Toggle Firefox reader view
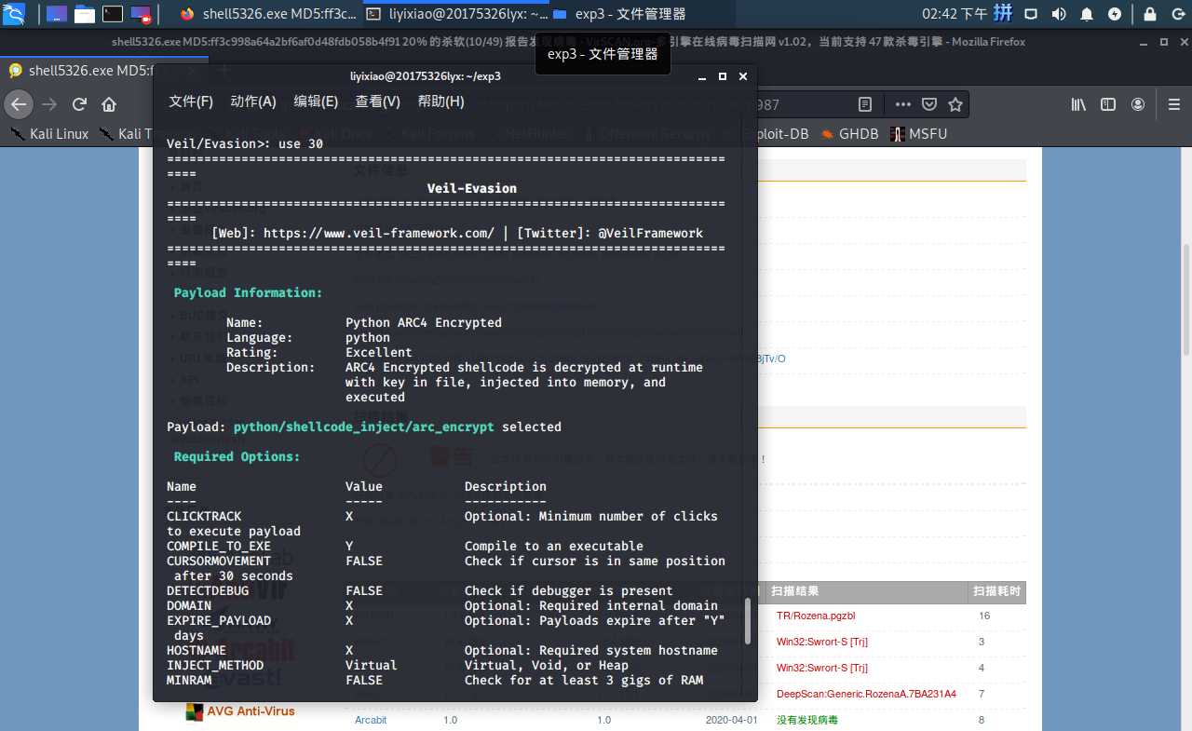 tap(865, 104)
